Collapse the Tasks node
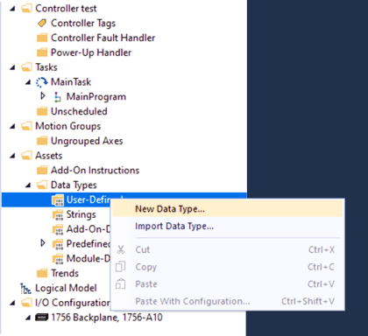The image size is (368, 336). click(x=12, y=67)
